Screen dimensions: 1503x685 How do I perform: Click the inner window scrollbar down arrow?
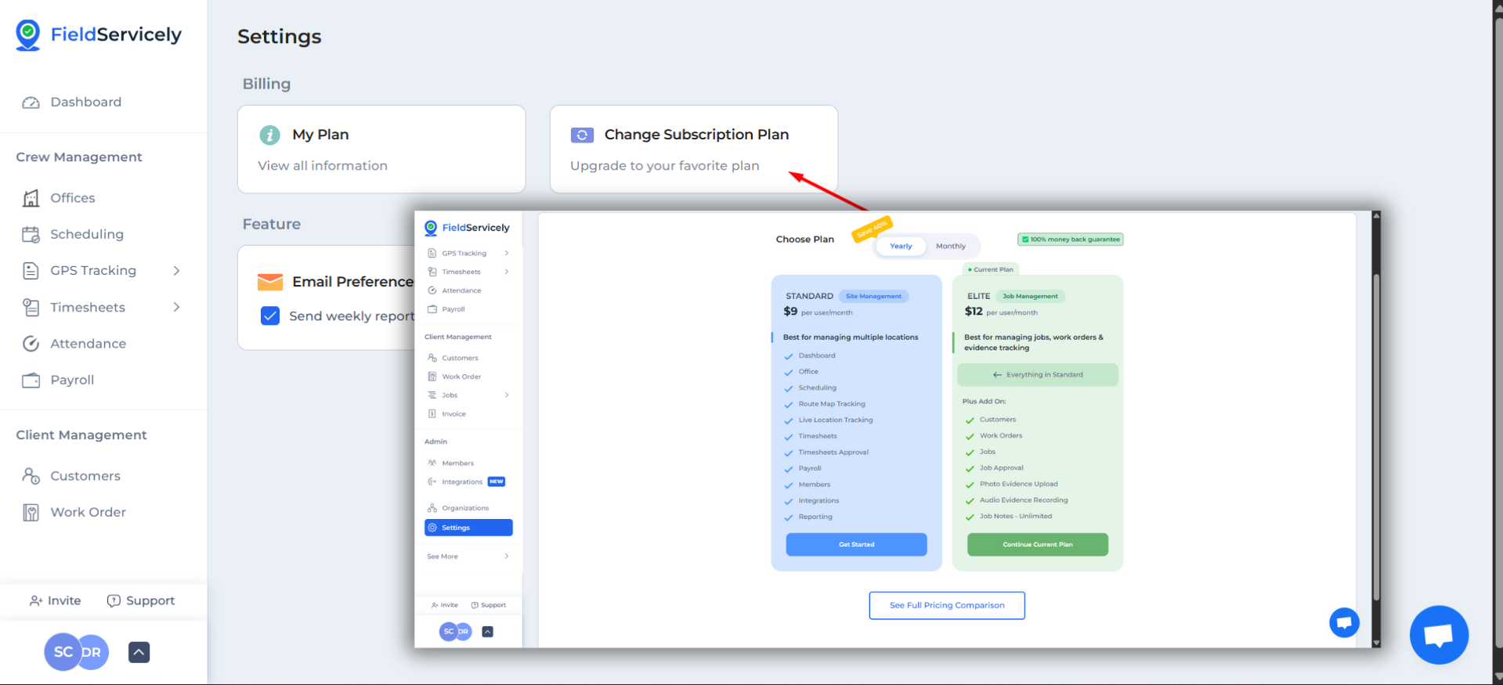tap(1376, 643)
